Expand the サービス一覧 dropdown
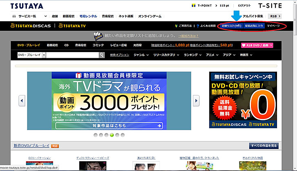 (29, 16)
